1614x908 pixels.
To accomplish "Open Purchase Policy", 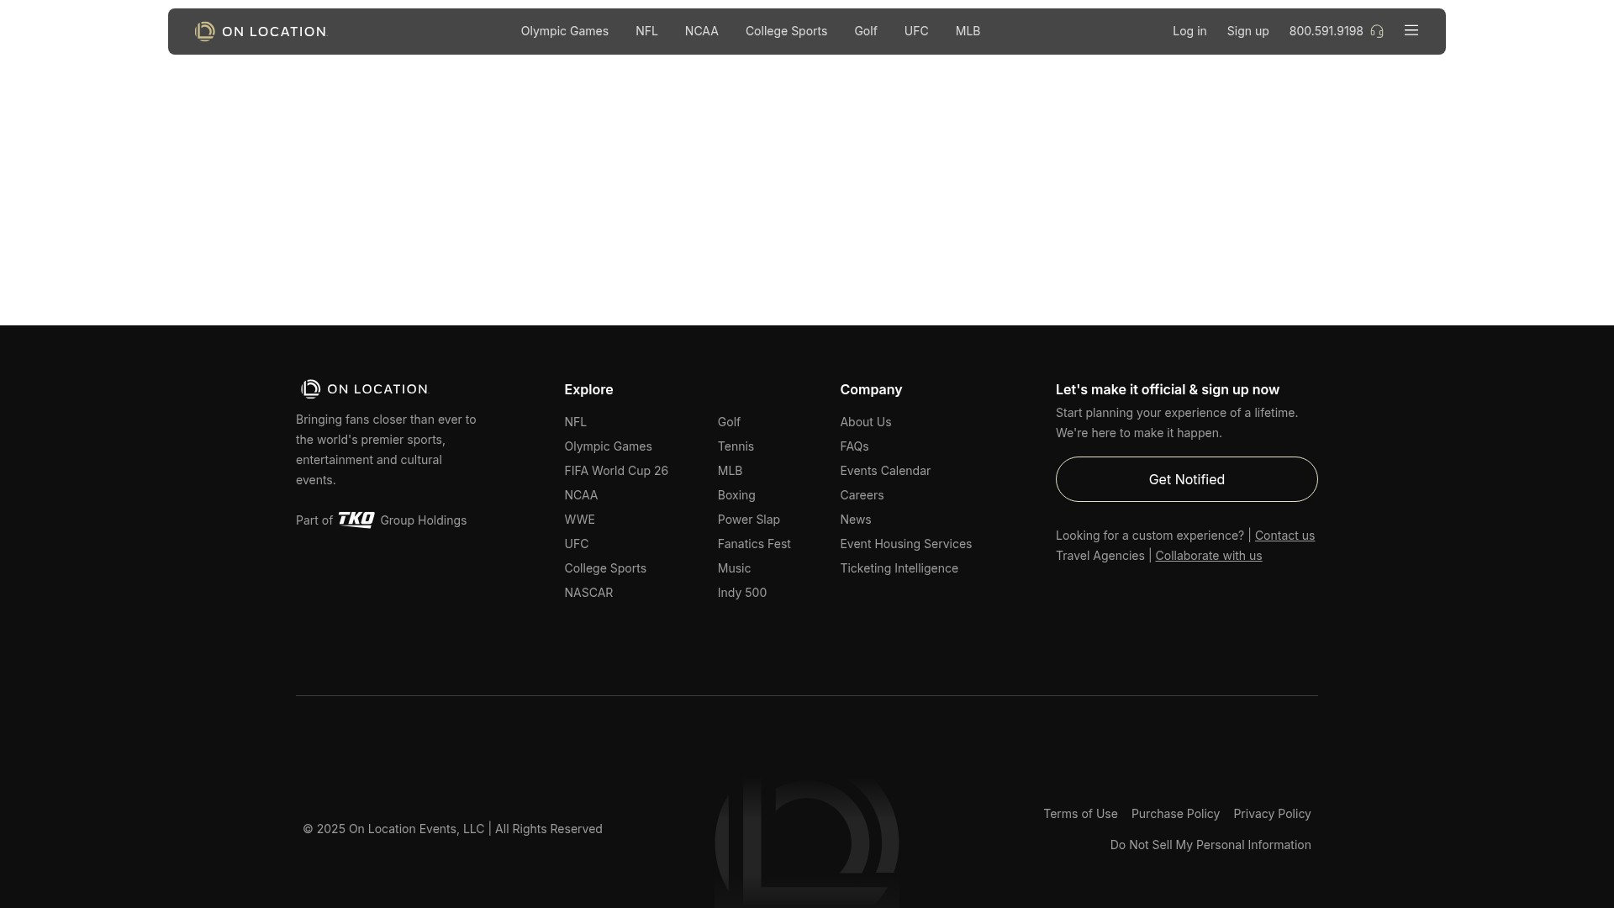I will click(1175, 814).
